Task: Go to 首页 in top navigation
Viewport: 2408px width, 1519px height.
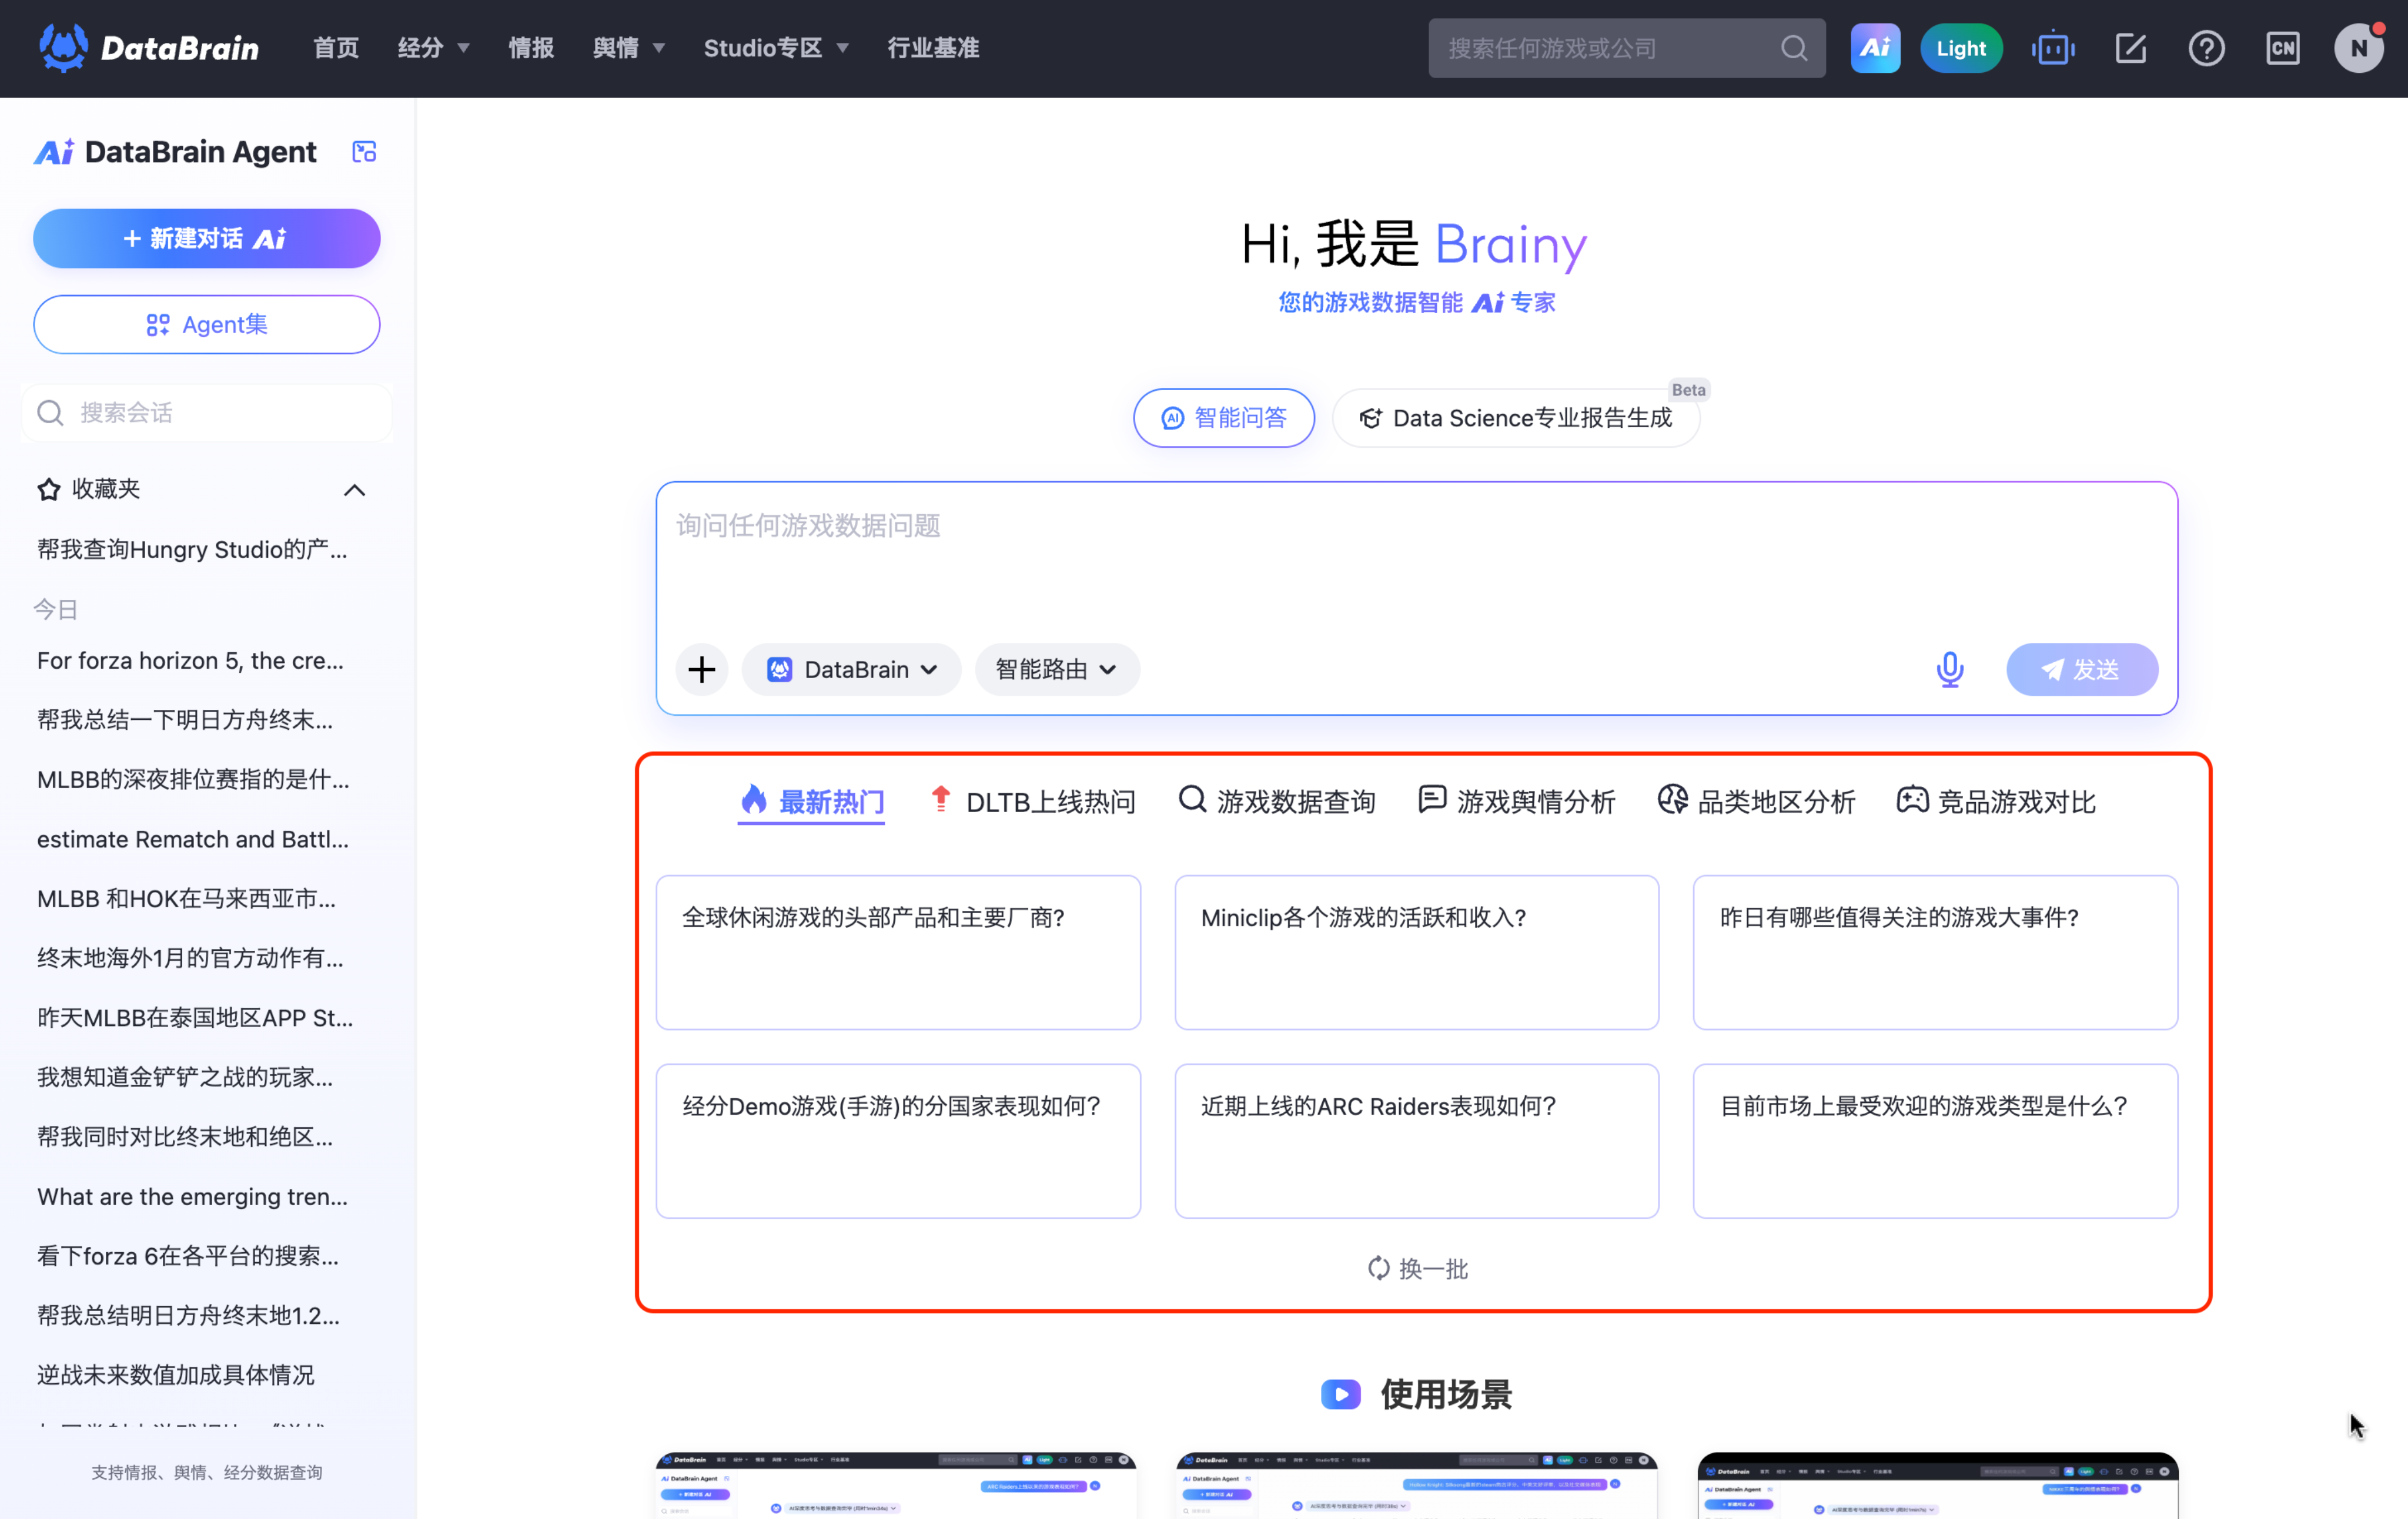Action: (335, 48)
